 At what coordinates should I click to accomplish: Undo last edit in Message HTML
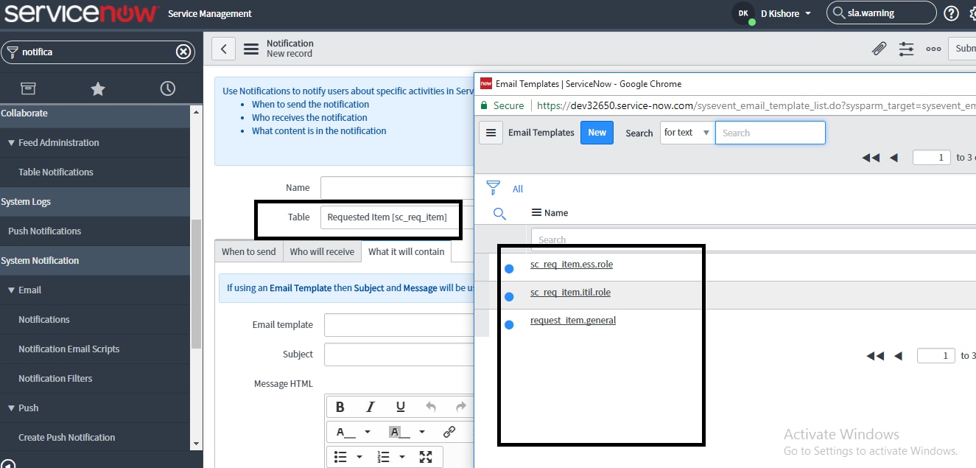tap(431, 407)
